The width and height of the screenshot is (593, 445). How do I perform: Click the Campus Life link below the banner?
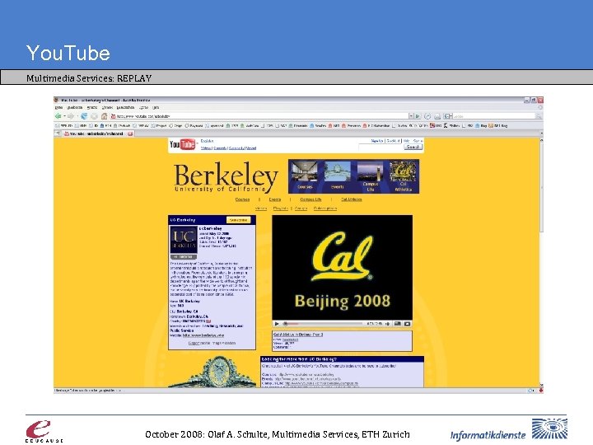coord(311,199)
